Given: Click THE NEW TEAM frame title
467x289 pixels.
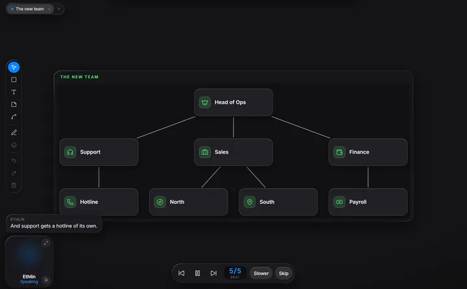Looking at the screenshot, I should coord(79,77).
